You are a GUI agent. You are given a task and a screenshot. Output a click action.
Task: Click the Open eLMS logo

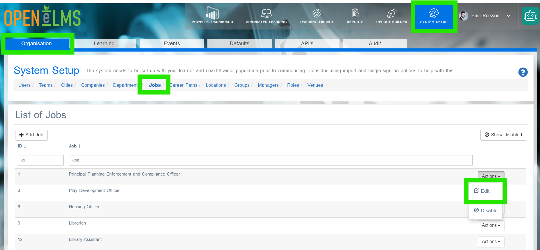(42, 17)
